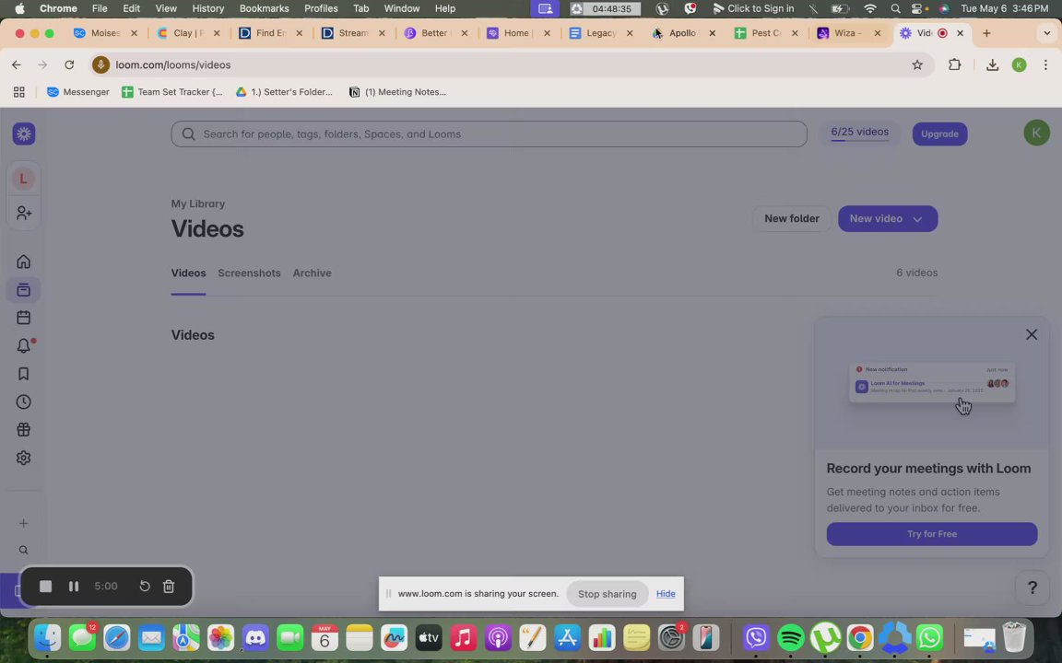1062x663 pixels.
Task: Focus the Loom search field
Action: (x=489, y=134)
